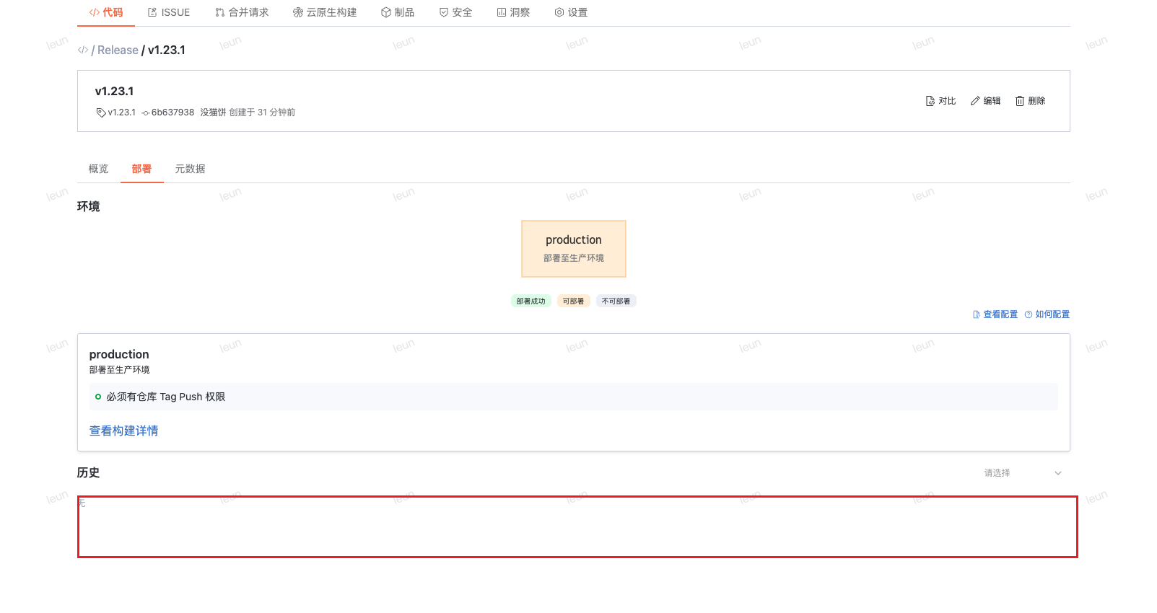Click the production heading in details panel
This screenshot has width=1157, height=613.
119,354
